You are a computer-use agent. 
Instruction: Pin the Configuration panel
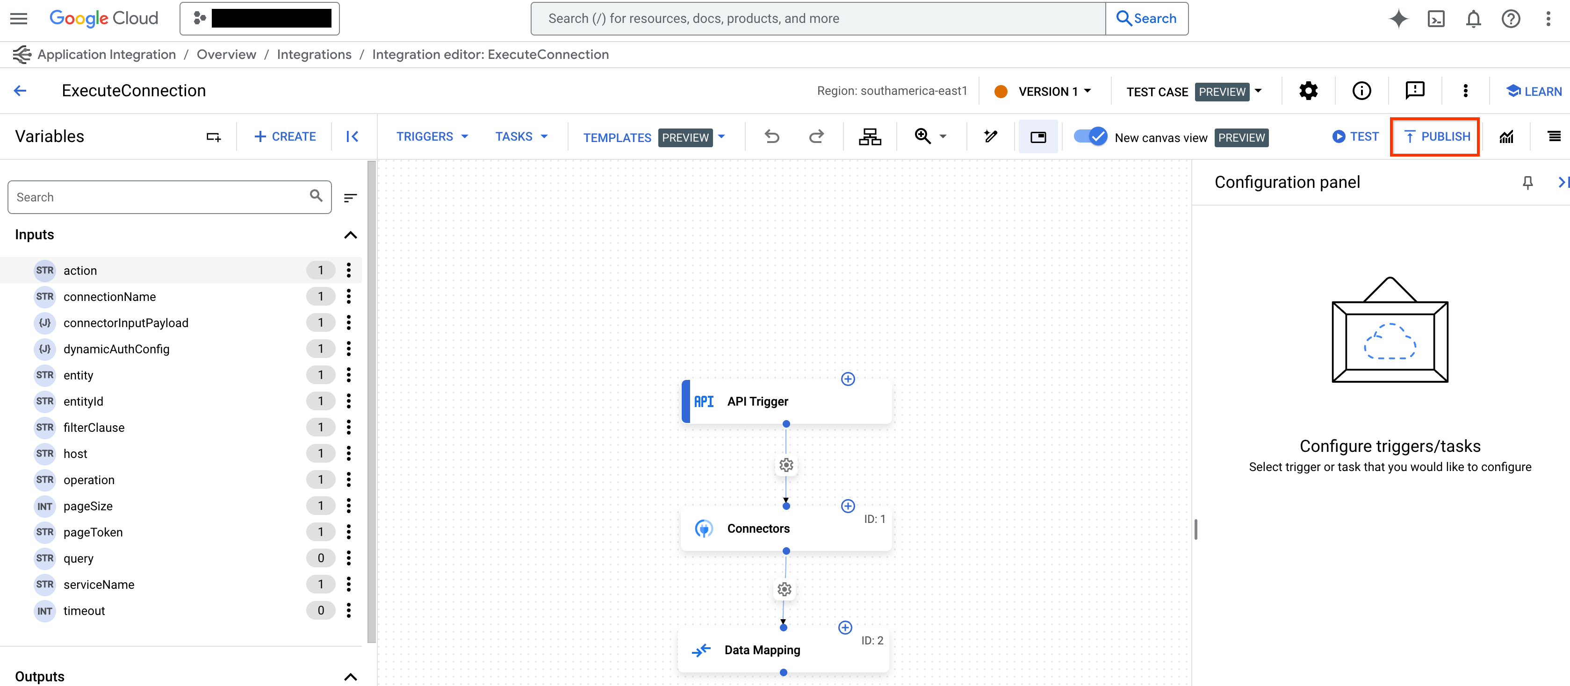click(x=1527, y=182)
